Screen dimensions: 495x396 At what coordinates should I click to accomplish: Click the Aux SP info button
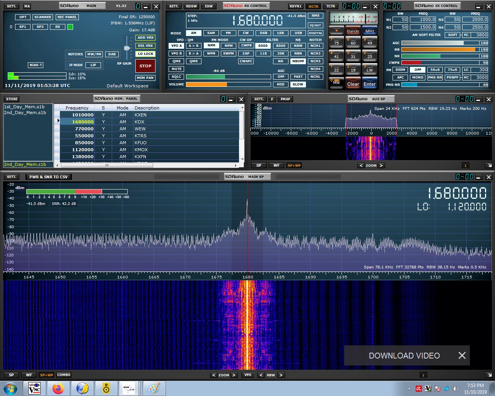click(x=465, y=166)
